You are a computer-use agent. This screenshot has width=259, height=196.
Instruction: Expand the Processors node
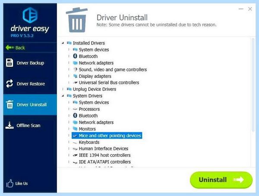(x=69, y=109)
